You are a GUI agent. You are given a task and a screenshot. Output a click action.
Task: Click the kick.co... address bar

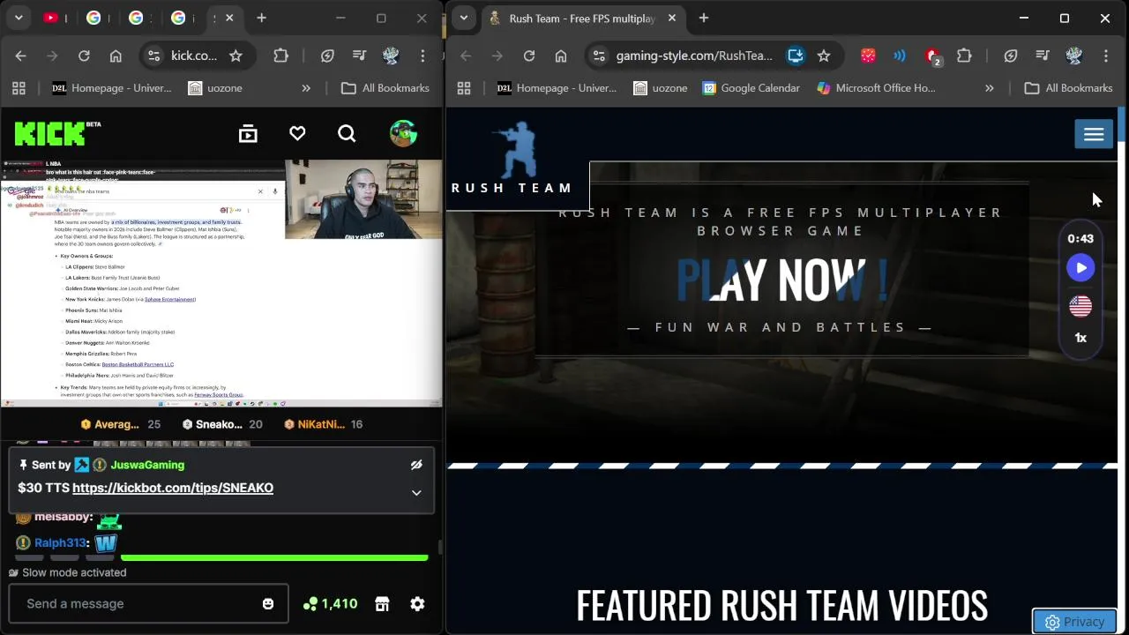click(194, 56)
